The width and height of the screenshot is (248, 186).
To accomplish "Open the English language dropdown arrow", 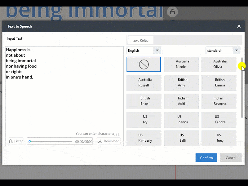I will (x=157, y=50).
